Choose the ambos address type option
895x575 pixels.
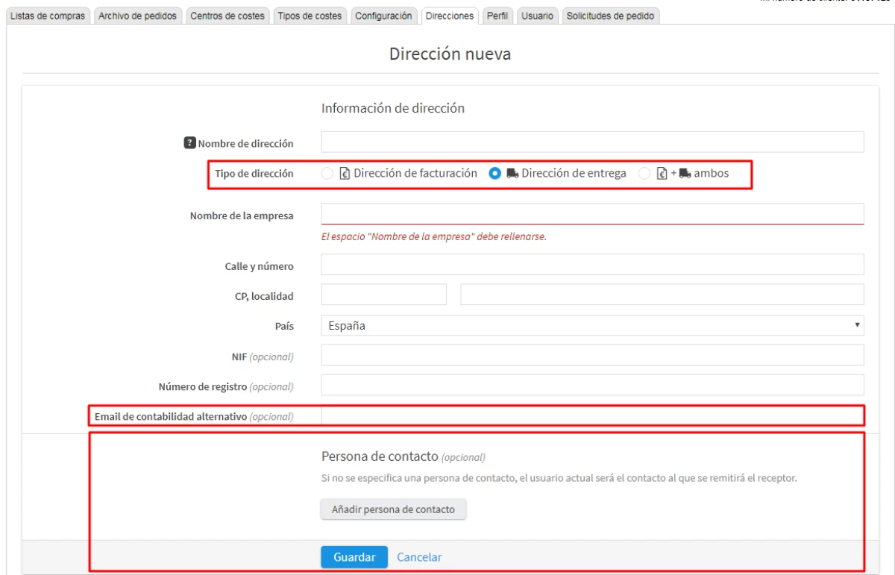pos(645,173)
